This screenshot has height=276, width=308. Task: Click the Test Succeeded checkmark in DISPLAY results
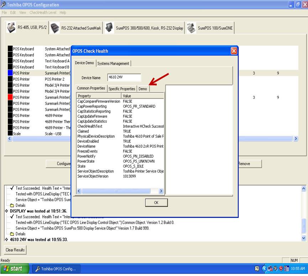point(12,217)
